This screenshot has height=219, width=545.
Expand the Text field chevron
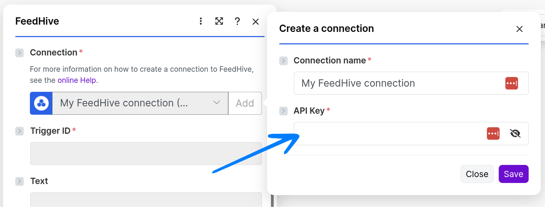pos(19,181)
